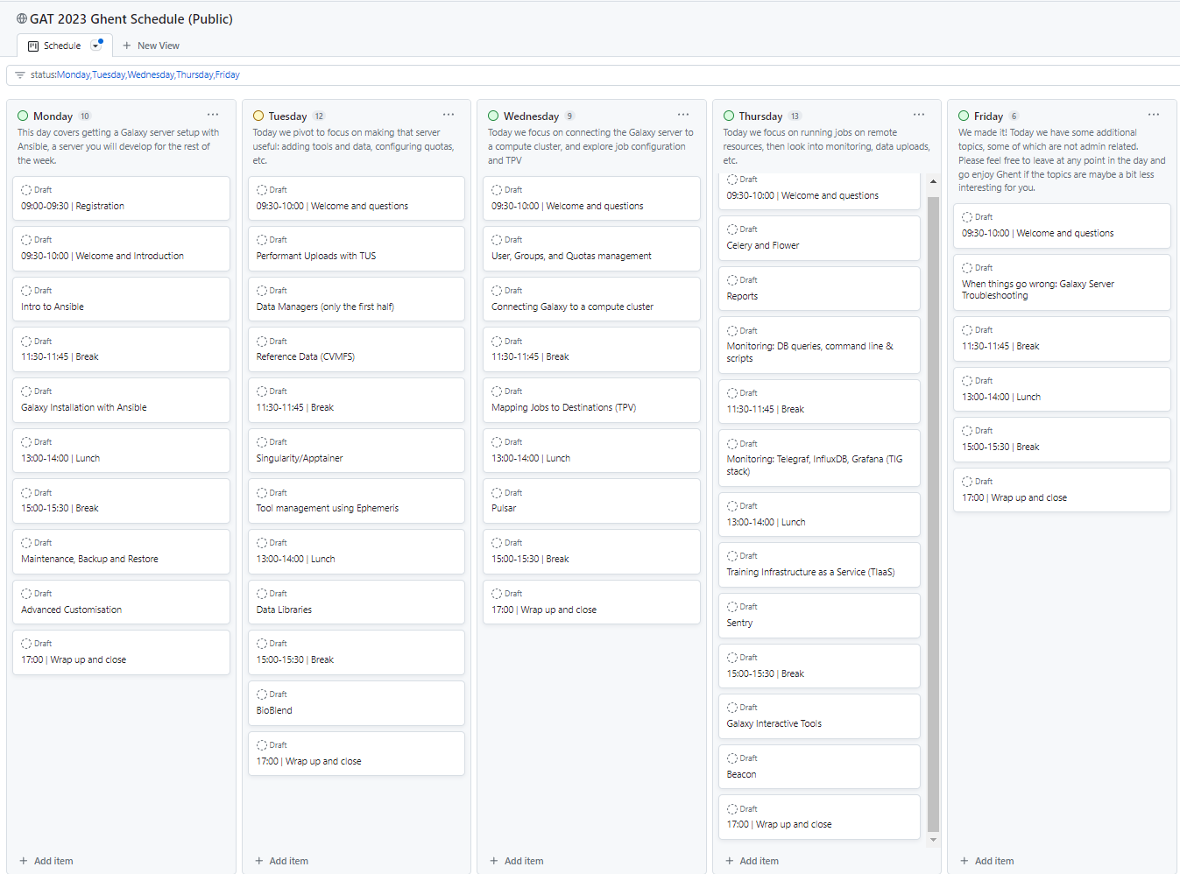Open the Welcome and Introduction card
The height and width of the screenshot is (874, 1180).
[x=121, y=249]
